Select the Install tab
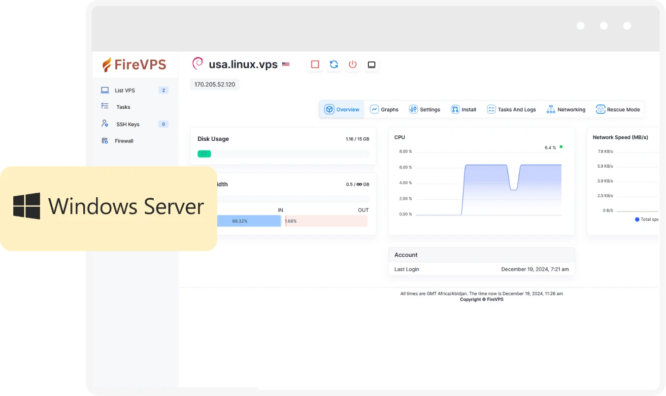666x396 pixels. 463,109
